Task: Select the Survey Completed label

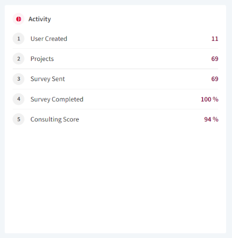Action: pyautogui.click(x=57, y=99)
